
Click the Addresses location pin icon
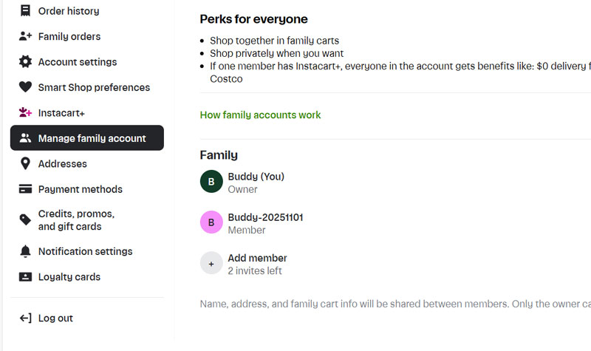25,164
